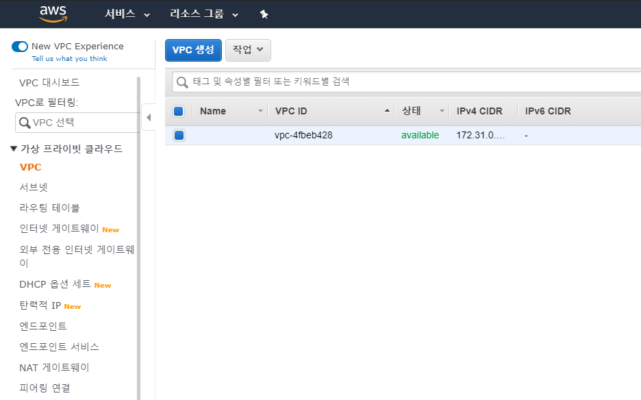Screen dimensions: 641x400
Task: Click the 상태 column header label
Action: pos(412,111)
